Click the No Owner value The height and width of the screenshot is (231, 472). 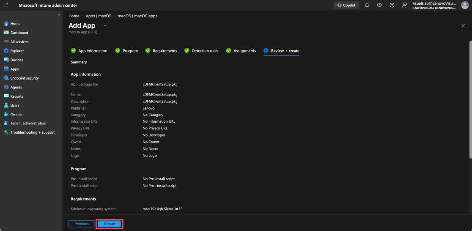click(x=151, y=142)
